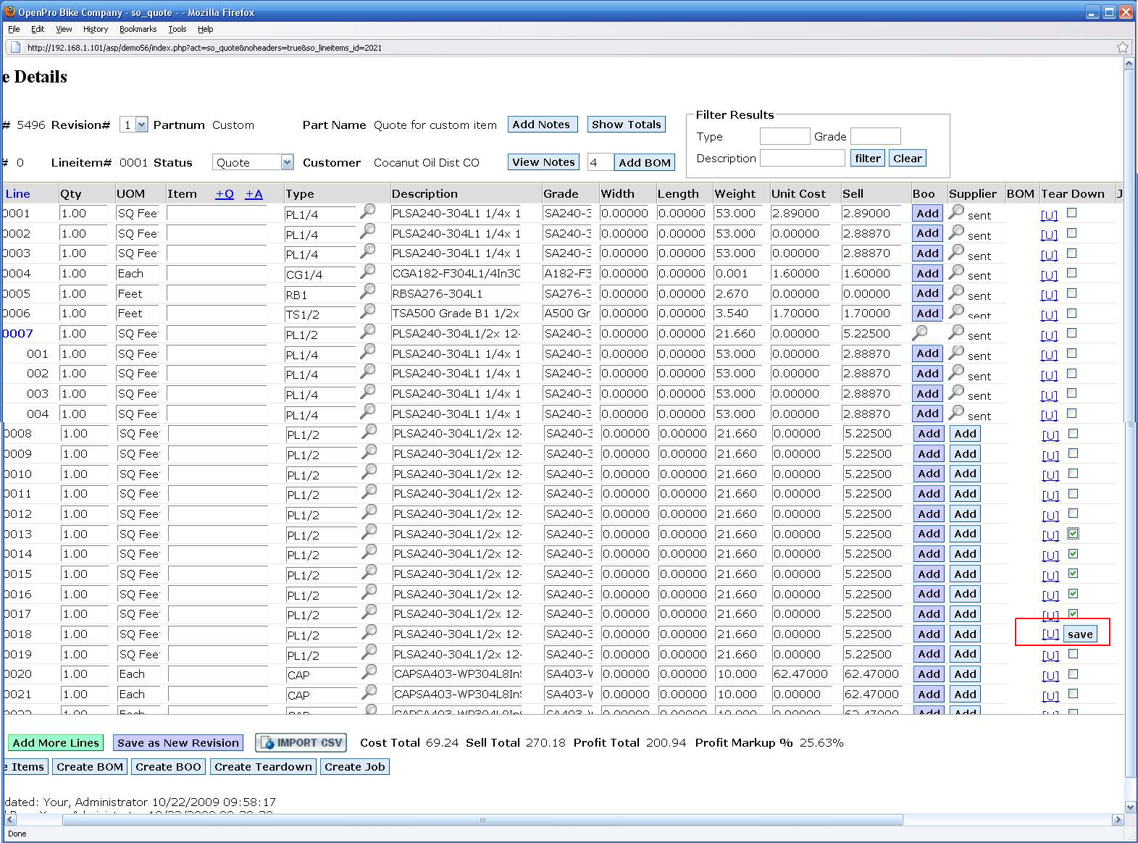The height and width of the screenshot is (843, 1138).
Task: Open the Revision# dropdown
Action: [141, 125]
